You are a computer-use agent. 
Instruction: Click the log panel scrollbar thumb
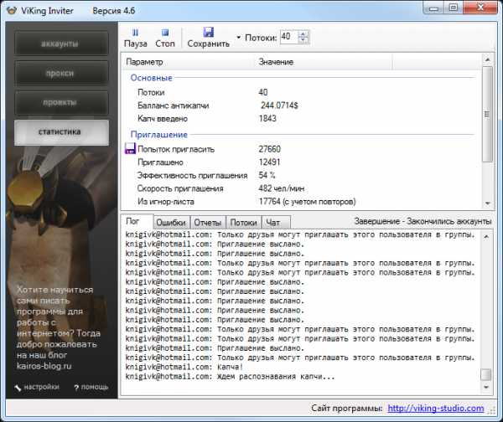(486, 374)
